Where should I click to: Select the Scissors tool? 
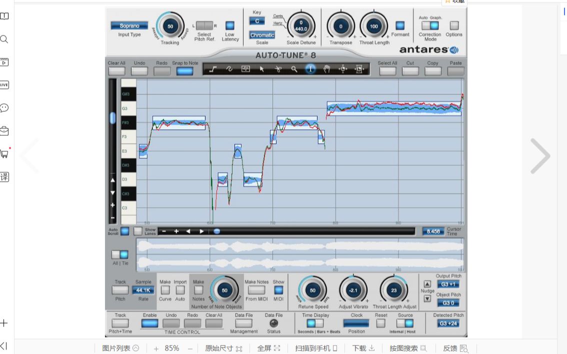click(278, 69)
